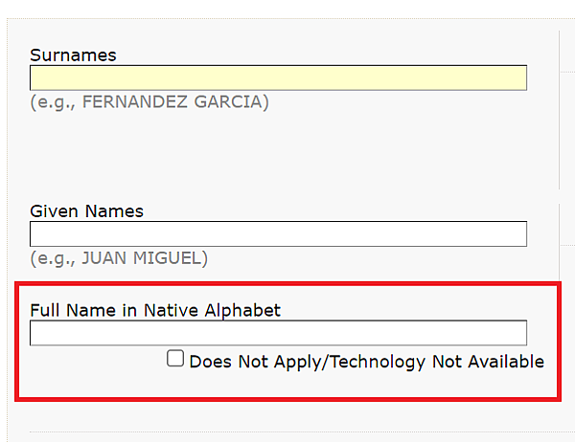Image resolution: width=575 pixels, height=442 pixels.
Task: Click the word Apply/Technology beside the checkbox
Action: (350, 362)
